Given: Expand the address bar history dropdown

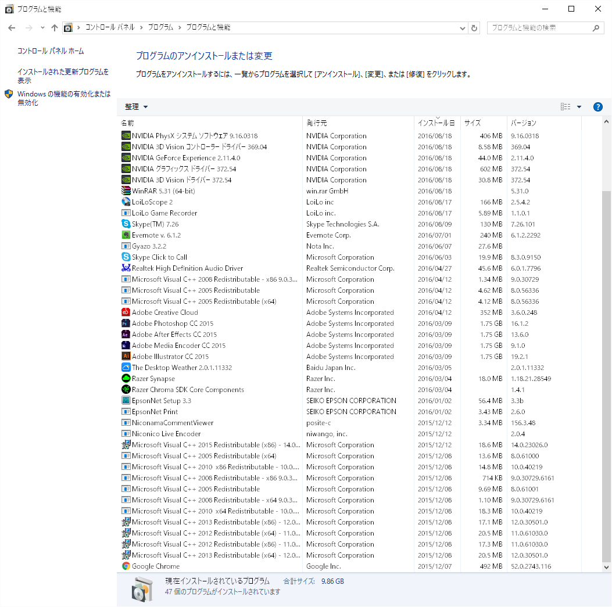Looking at the screenshot, I should (x=462, y=28).
